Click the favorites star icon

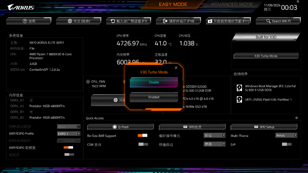[x=210, y=21]
